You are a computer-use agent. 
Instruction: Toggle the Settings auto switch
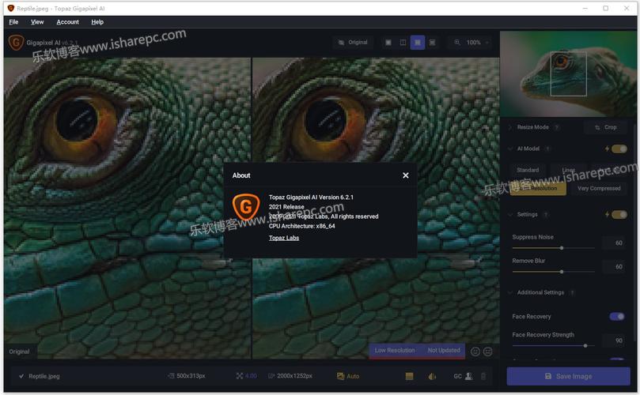[x=619, y=214]
